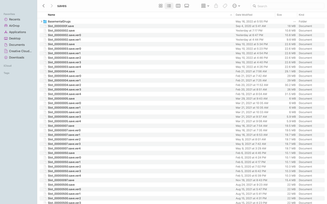Toggle the Name column sort arrow
This screenshot has height=204, width=327.
pyautogui.click(x=231, y=15)
